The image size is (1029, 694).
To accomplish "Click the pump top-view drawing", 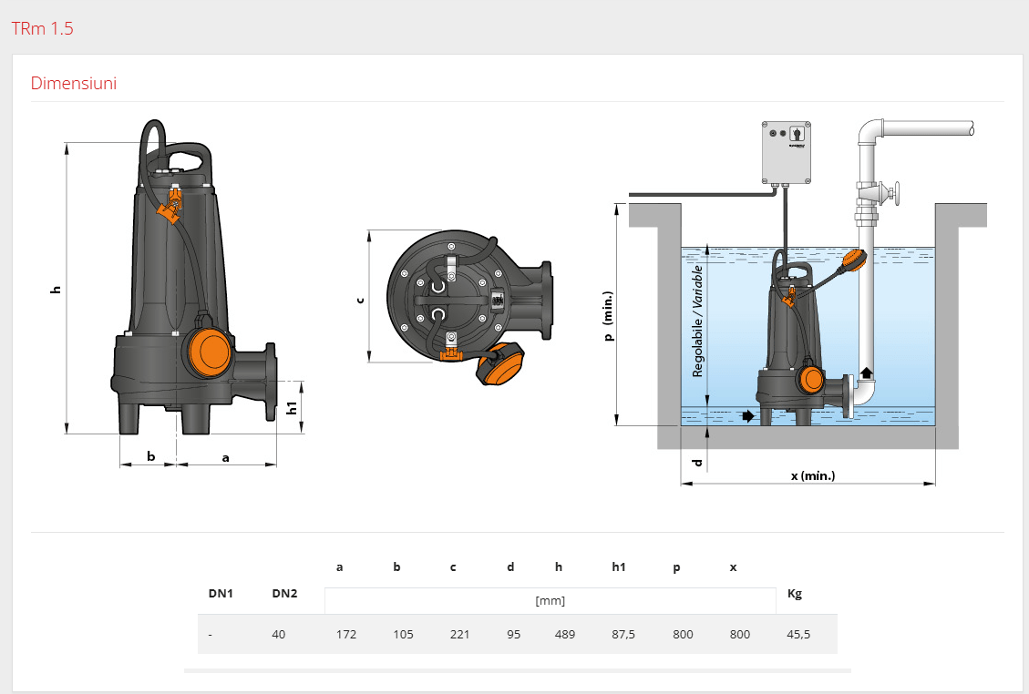I will pyautogui.click(x=465, y=301).
